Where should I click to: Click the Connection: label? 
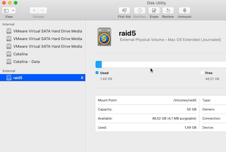212,118
